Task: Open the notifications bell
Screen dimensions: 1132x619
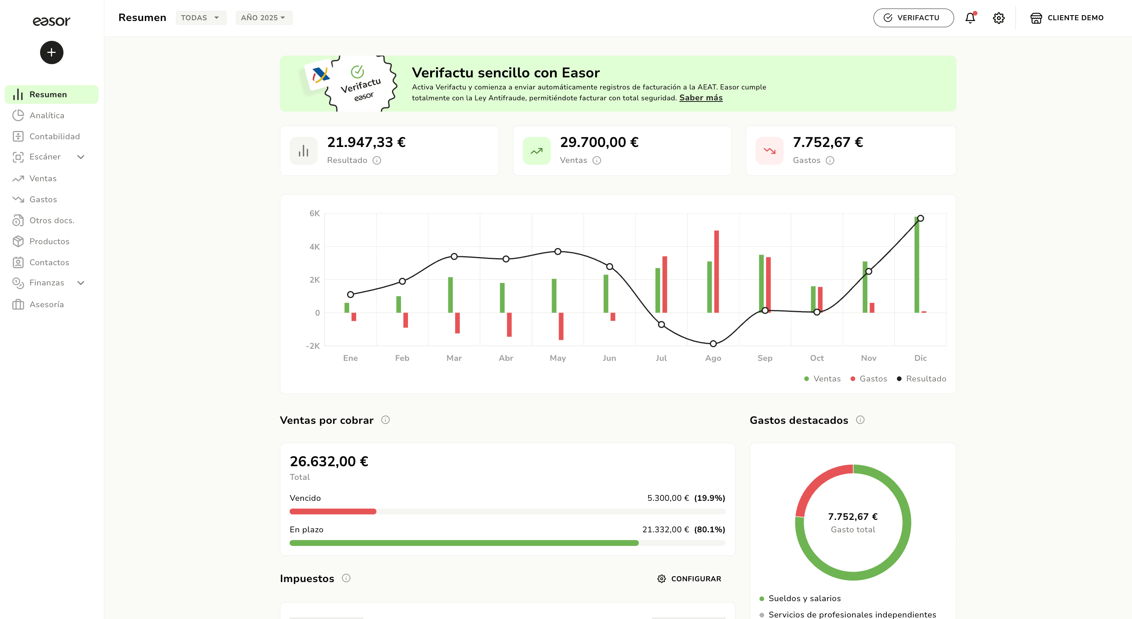Action: coord(970,18)
